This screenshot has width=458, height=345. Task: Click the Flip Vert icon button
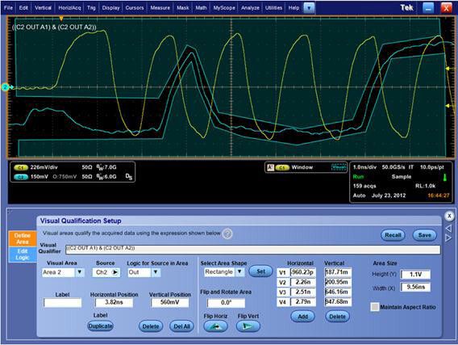tap(248, 326)
